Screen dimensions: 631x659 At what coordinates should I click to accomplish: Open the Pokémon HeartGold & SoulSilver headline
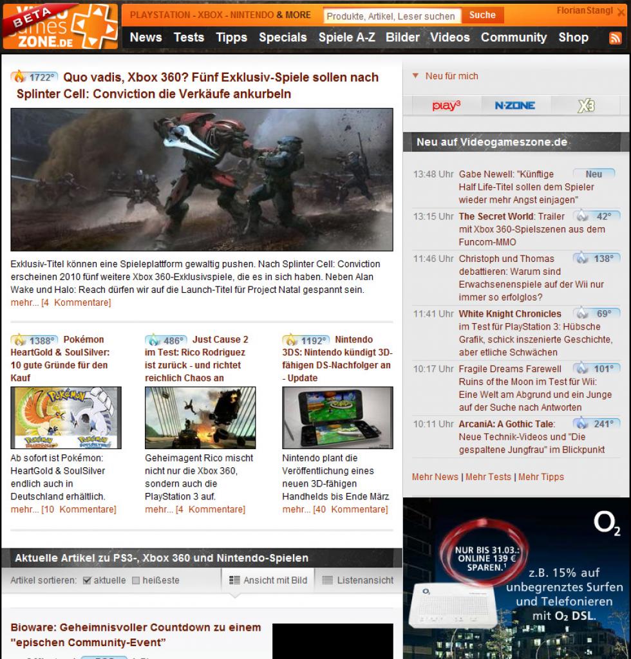[x=60, y=358]
